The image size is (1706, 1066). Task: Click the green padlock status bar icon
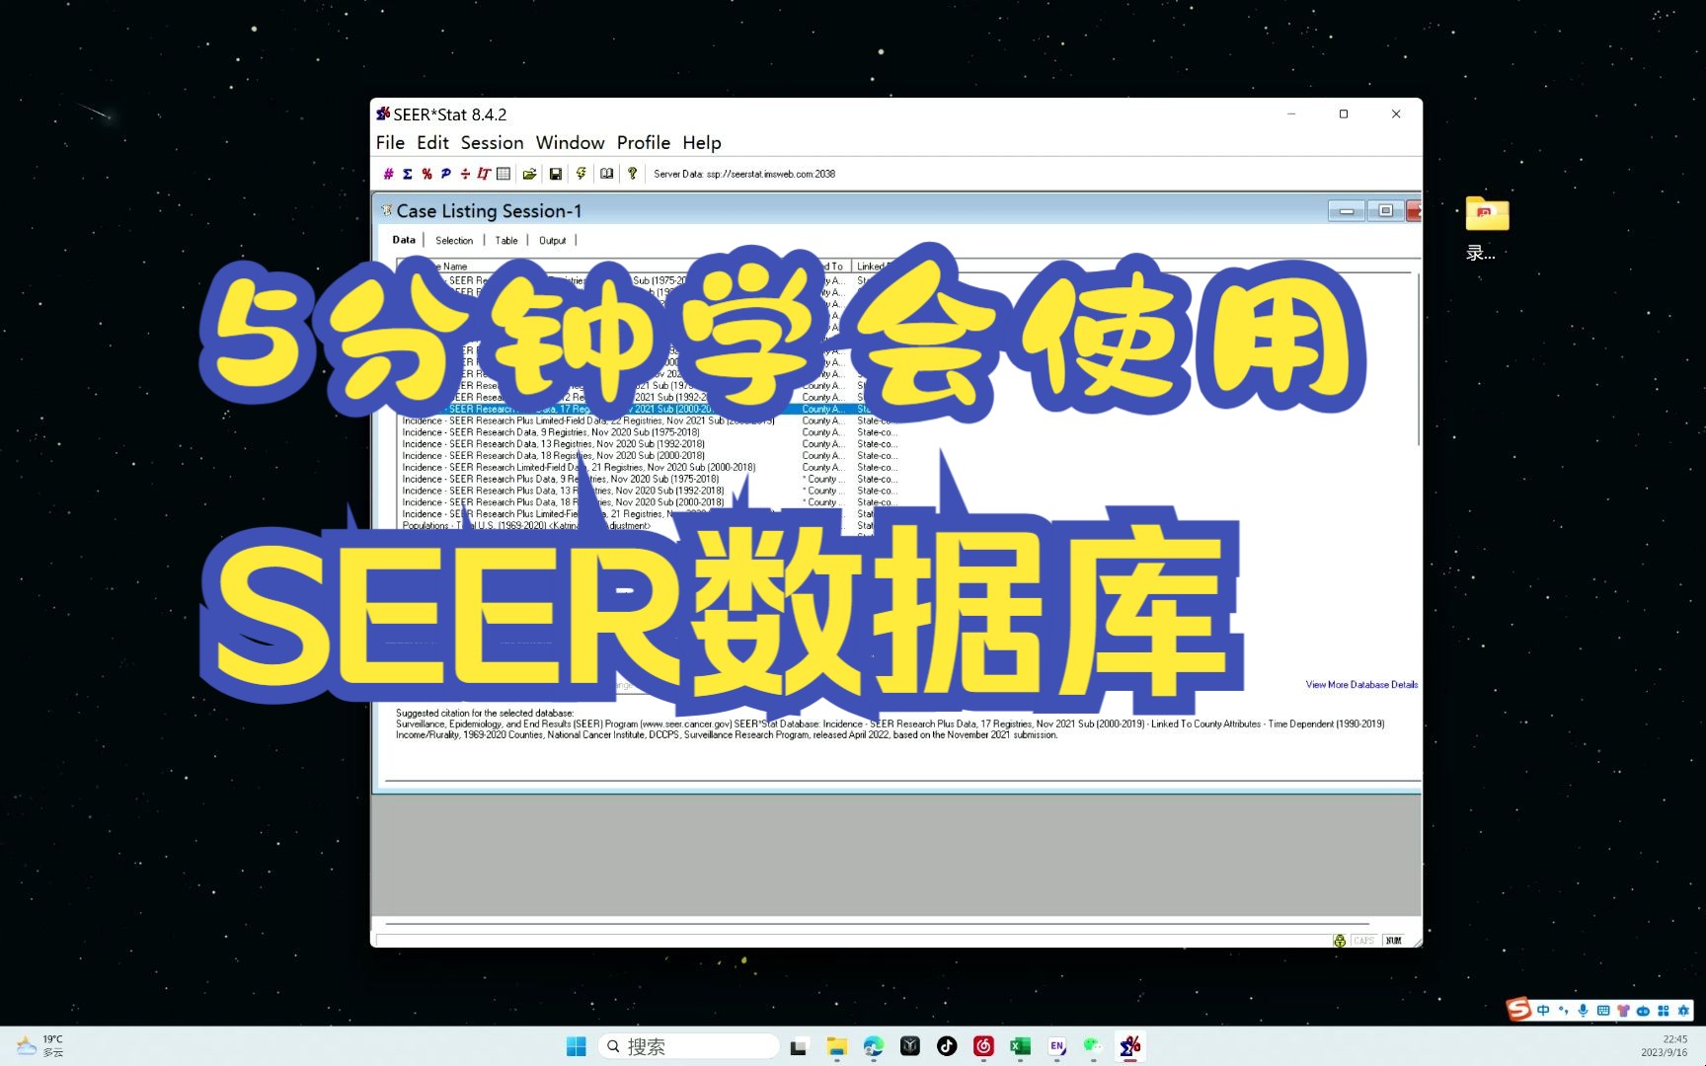click(1340, 941)
